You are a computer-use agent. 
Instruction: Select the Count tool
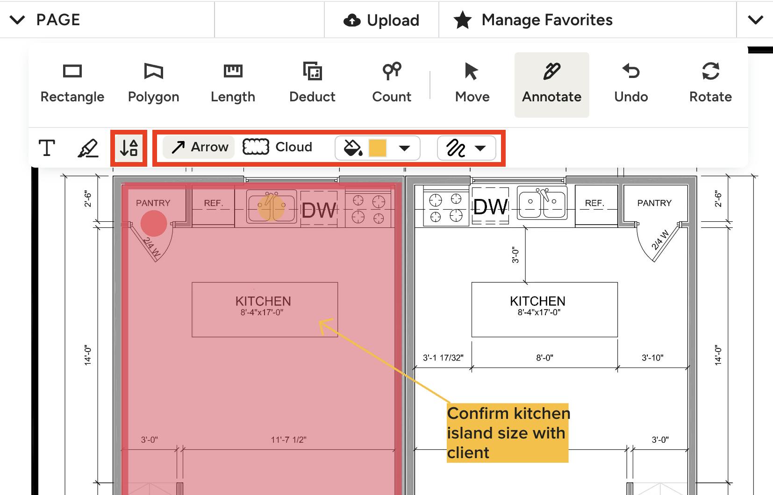coord(392,84)
